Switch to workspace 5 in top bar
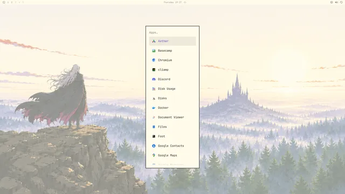 click(x=23, y=2)
